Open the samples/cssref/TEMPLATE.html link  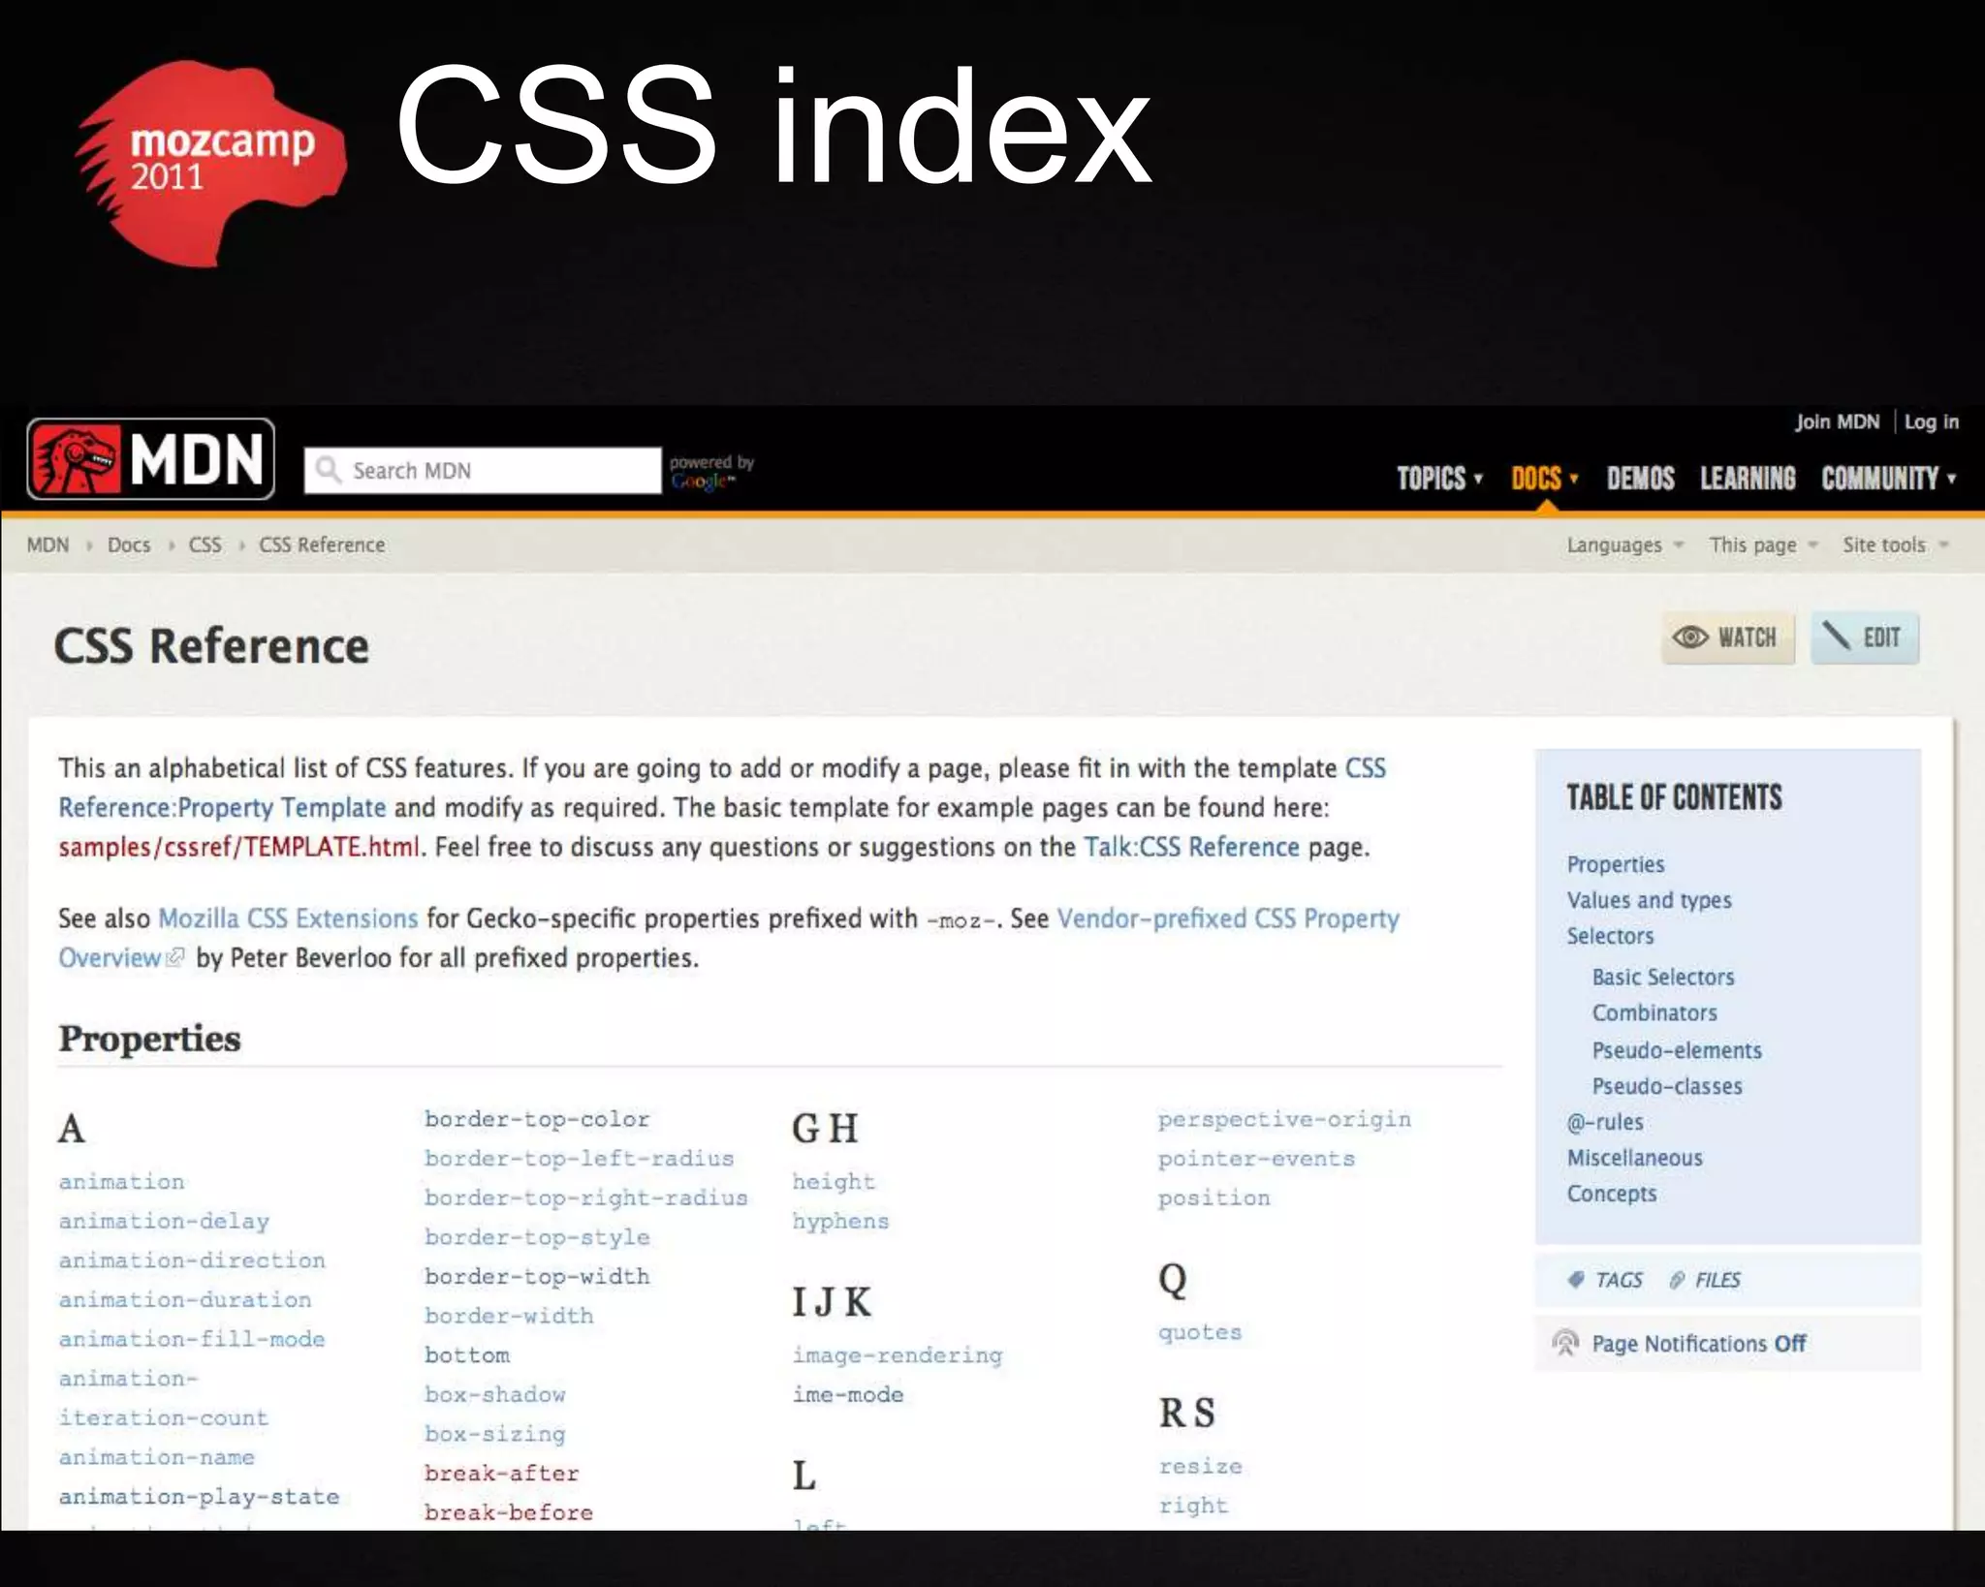click(x=239, y=847)
